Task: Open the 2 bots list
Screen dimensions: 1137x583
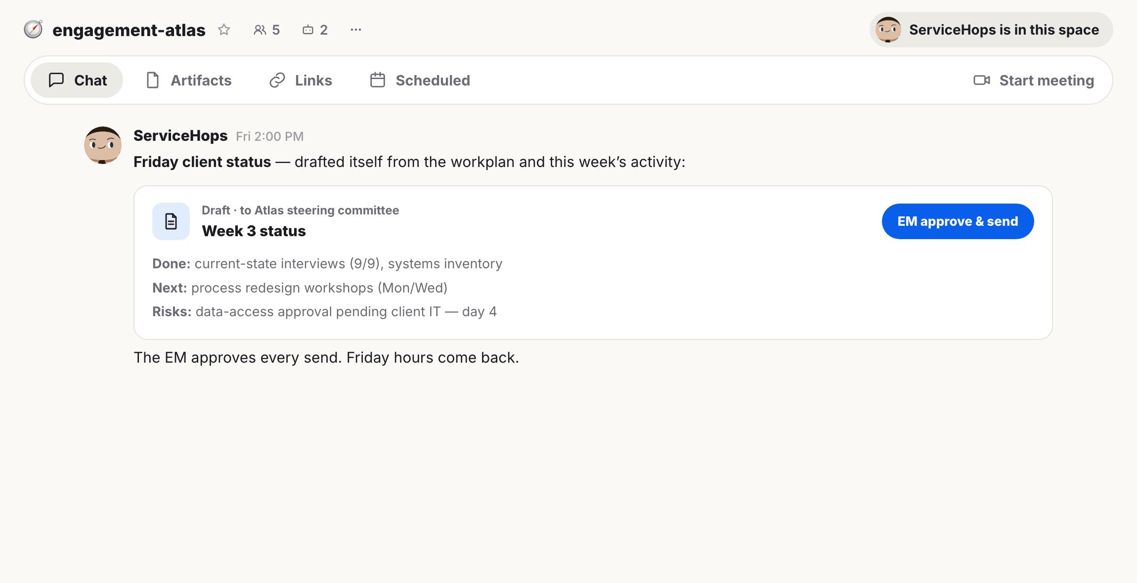Action: (x=315, y=30)
